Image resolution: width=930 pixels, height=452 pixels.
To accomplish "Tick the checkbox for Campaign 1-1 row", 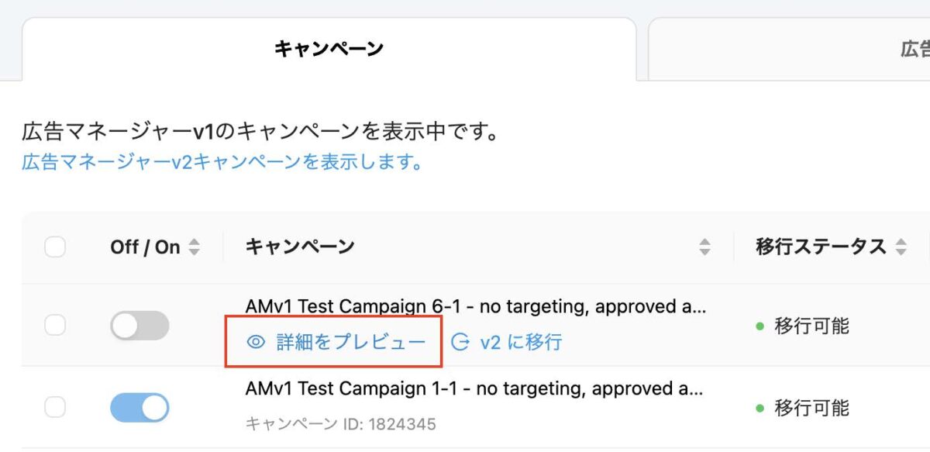I will [x=55, y=407].
